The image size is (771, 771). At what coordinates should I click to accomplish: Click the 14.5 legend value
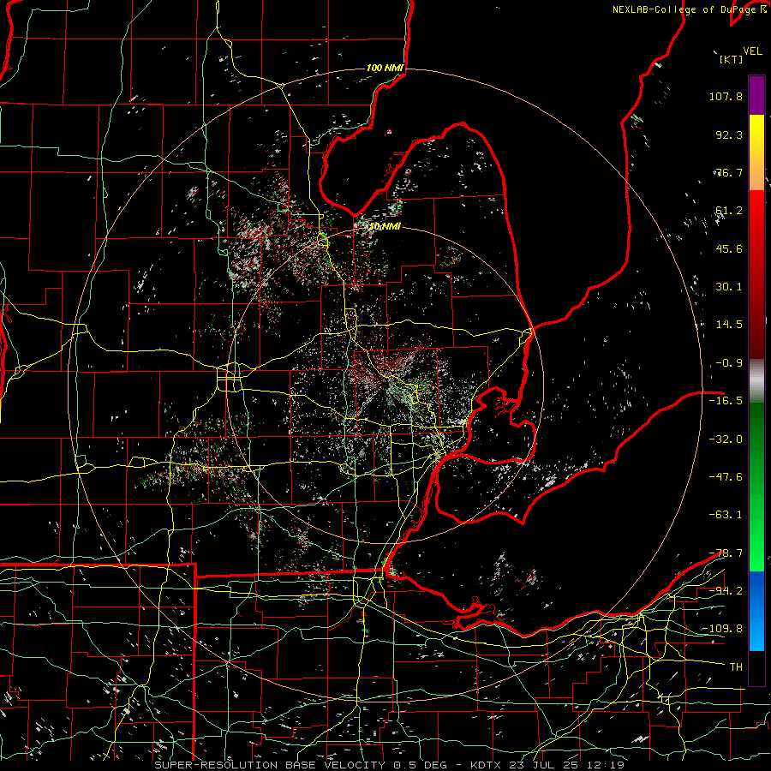729,325
